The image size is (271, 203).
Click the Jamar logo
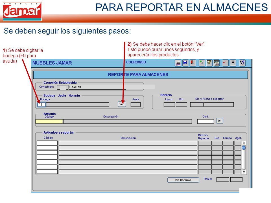point(22,11)
